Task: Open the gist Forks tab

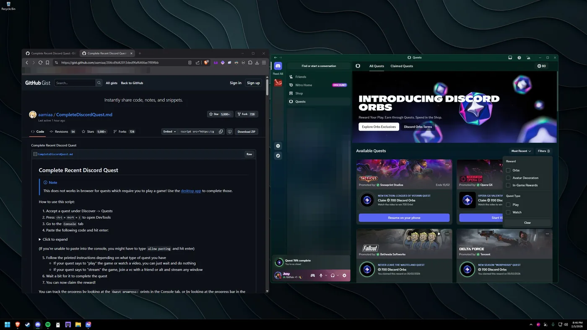Action: 124,131
